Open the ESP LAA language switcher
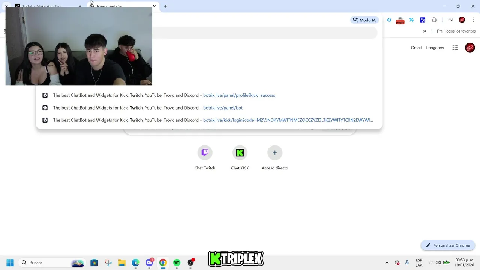Screen dimensions: 480x270 click(x=419, y=262)
